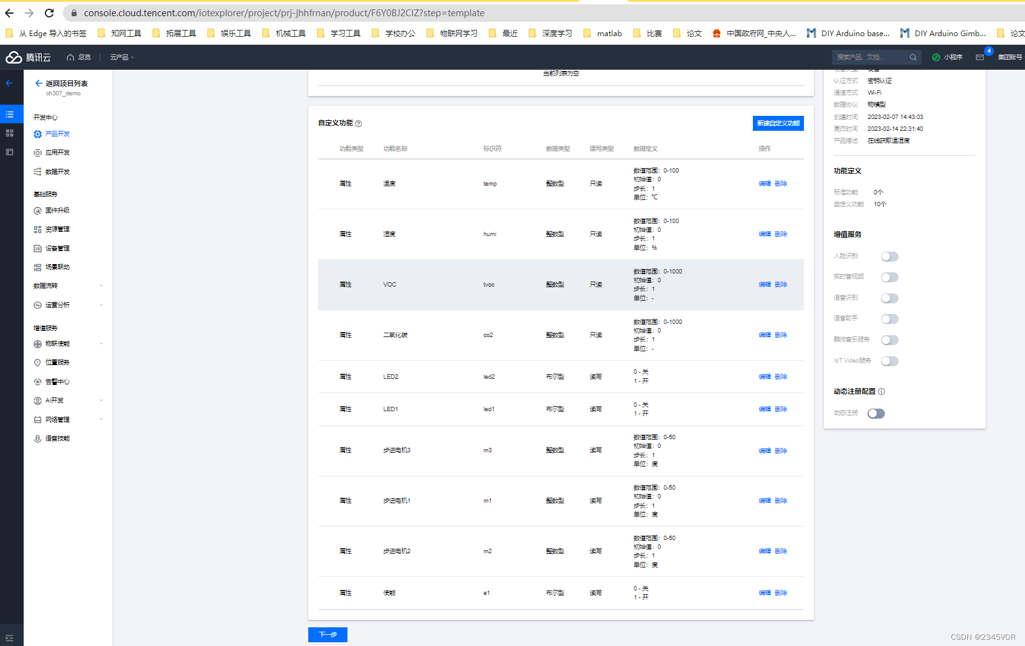This screenshot has height=646, width=1025.
Task: Open the 云产品 dropdown menu
Action: pos(122,57)
